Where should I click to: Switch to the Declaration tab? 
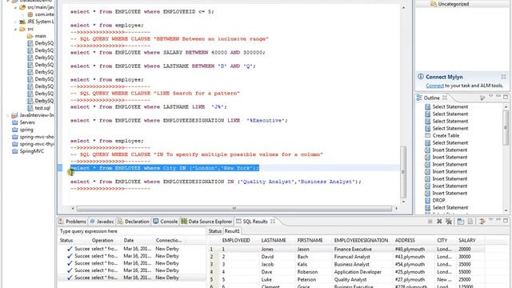(x=134, y=222)
